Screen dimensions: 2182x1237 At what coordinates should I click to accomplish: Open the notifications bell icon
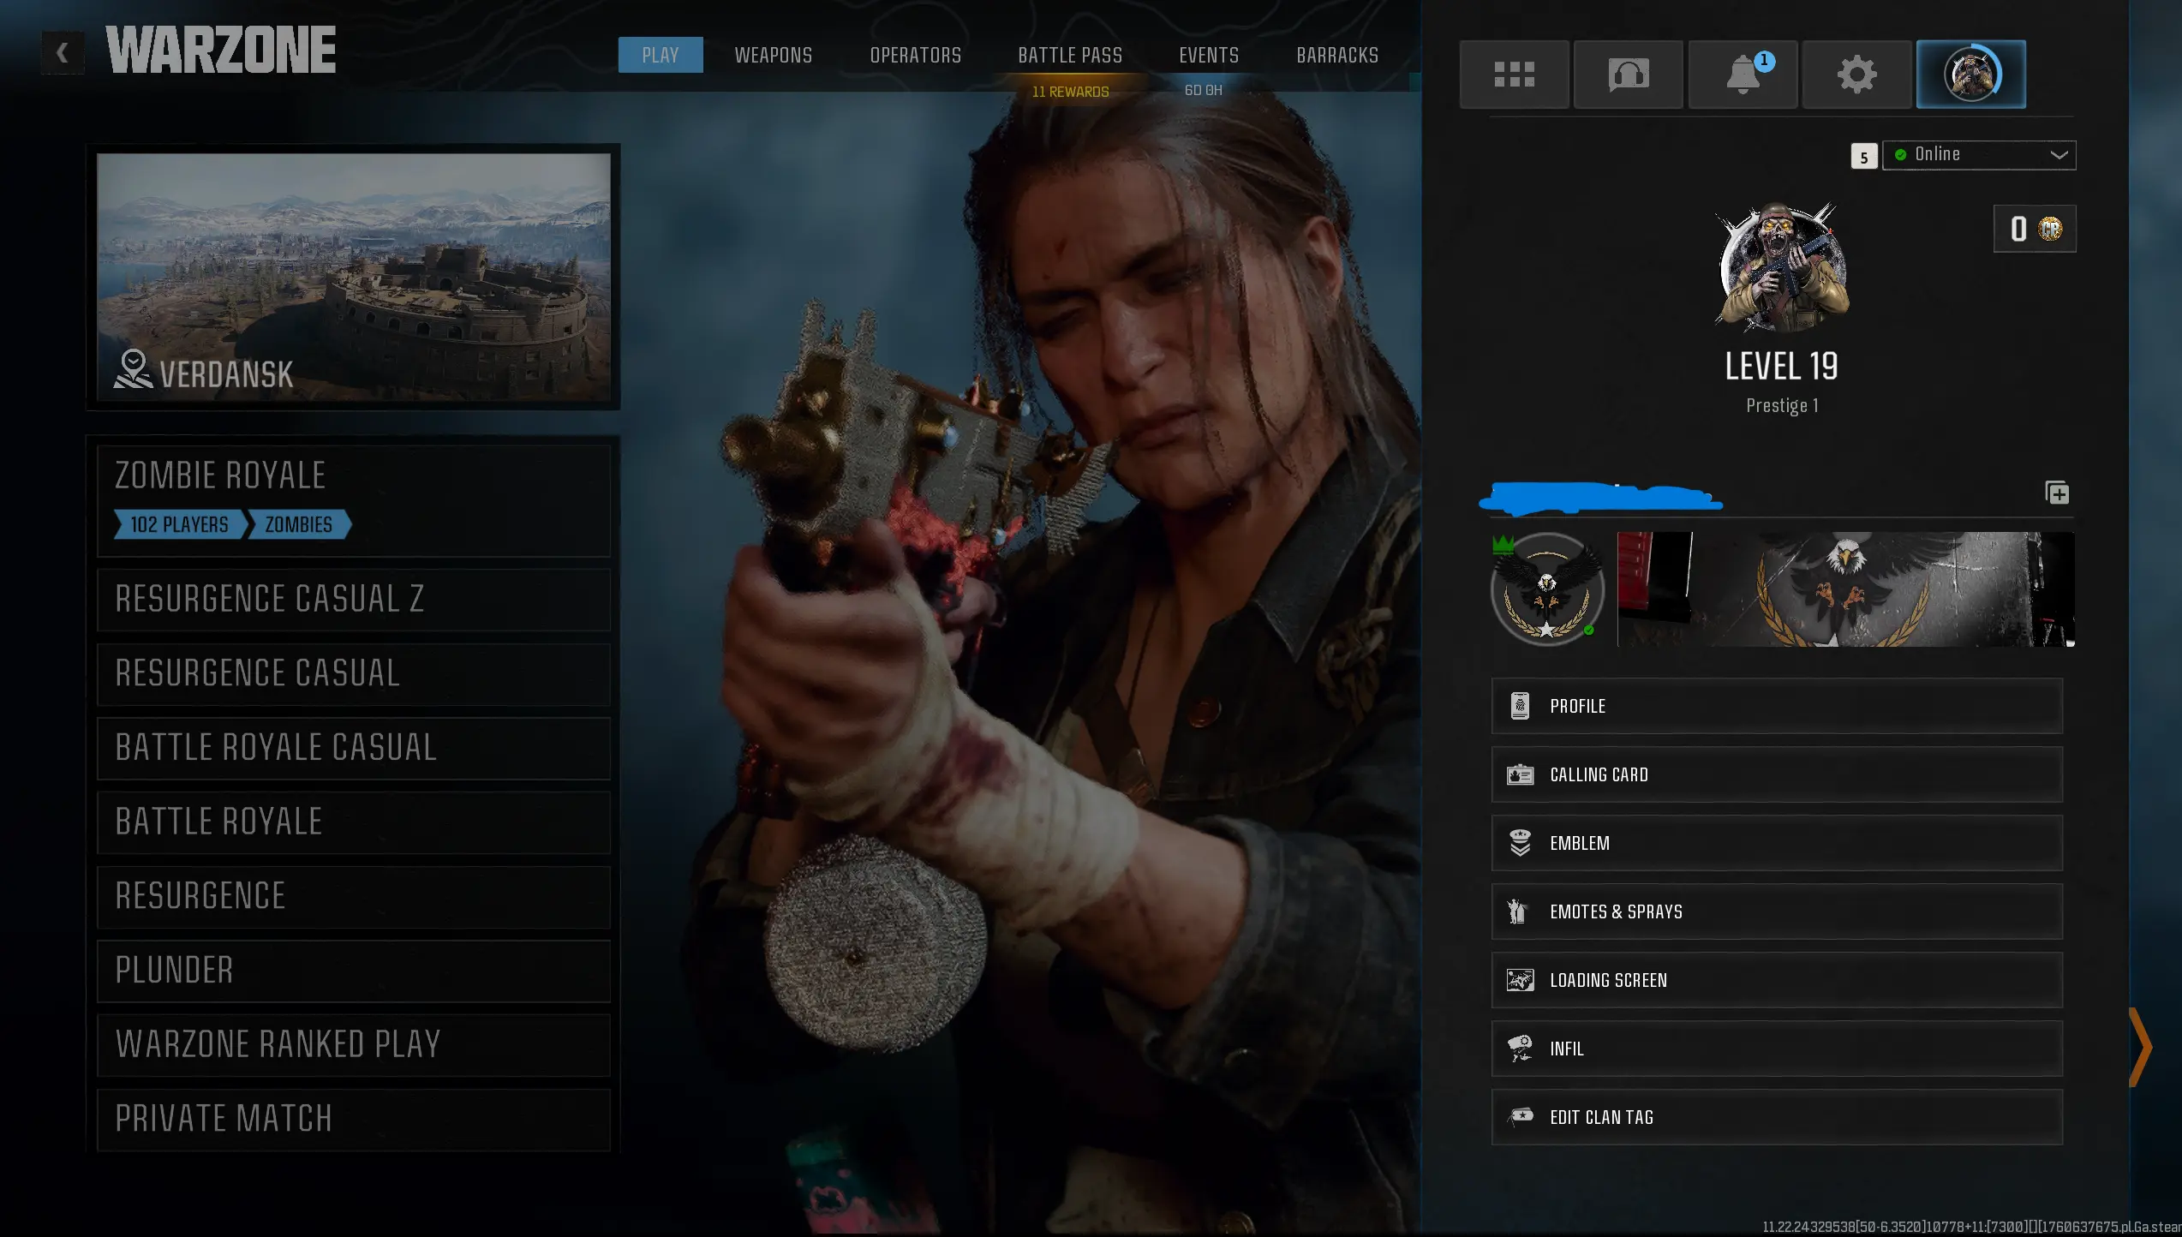tap(1743, 75)
